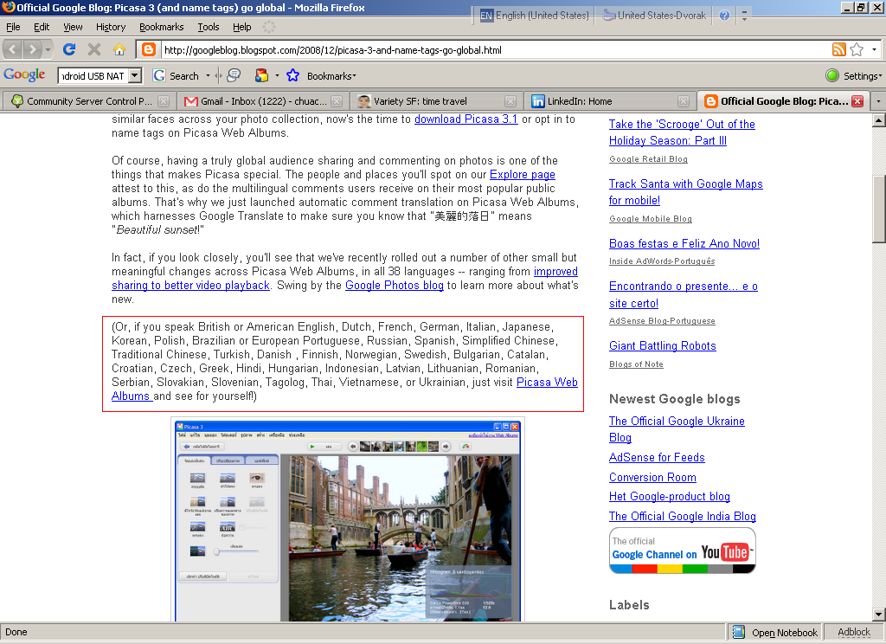Screen dimensions: 886x644
Task: Expand the Search button options arrow
Action: point(208,76)
